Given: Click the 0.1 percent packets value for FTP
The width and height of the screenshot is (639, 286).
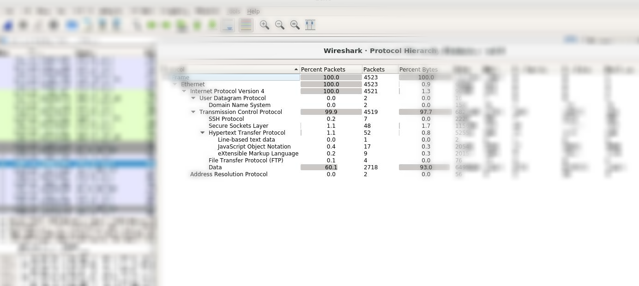Looking at the screenshot, I should click(331, 161).
